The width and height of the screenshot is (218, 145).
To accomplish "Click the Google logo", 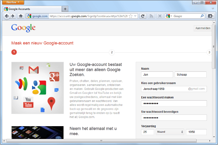I will click(x=24, y=28).
